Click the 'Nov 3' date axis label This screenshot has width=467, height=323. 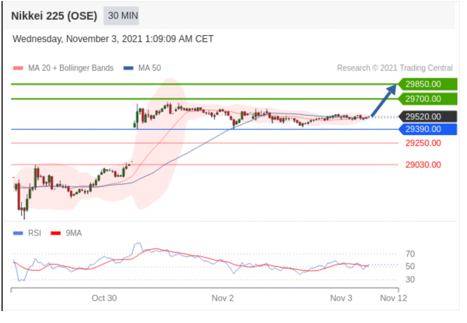341,298
